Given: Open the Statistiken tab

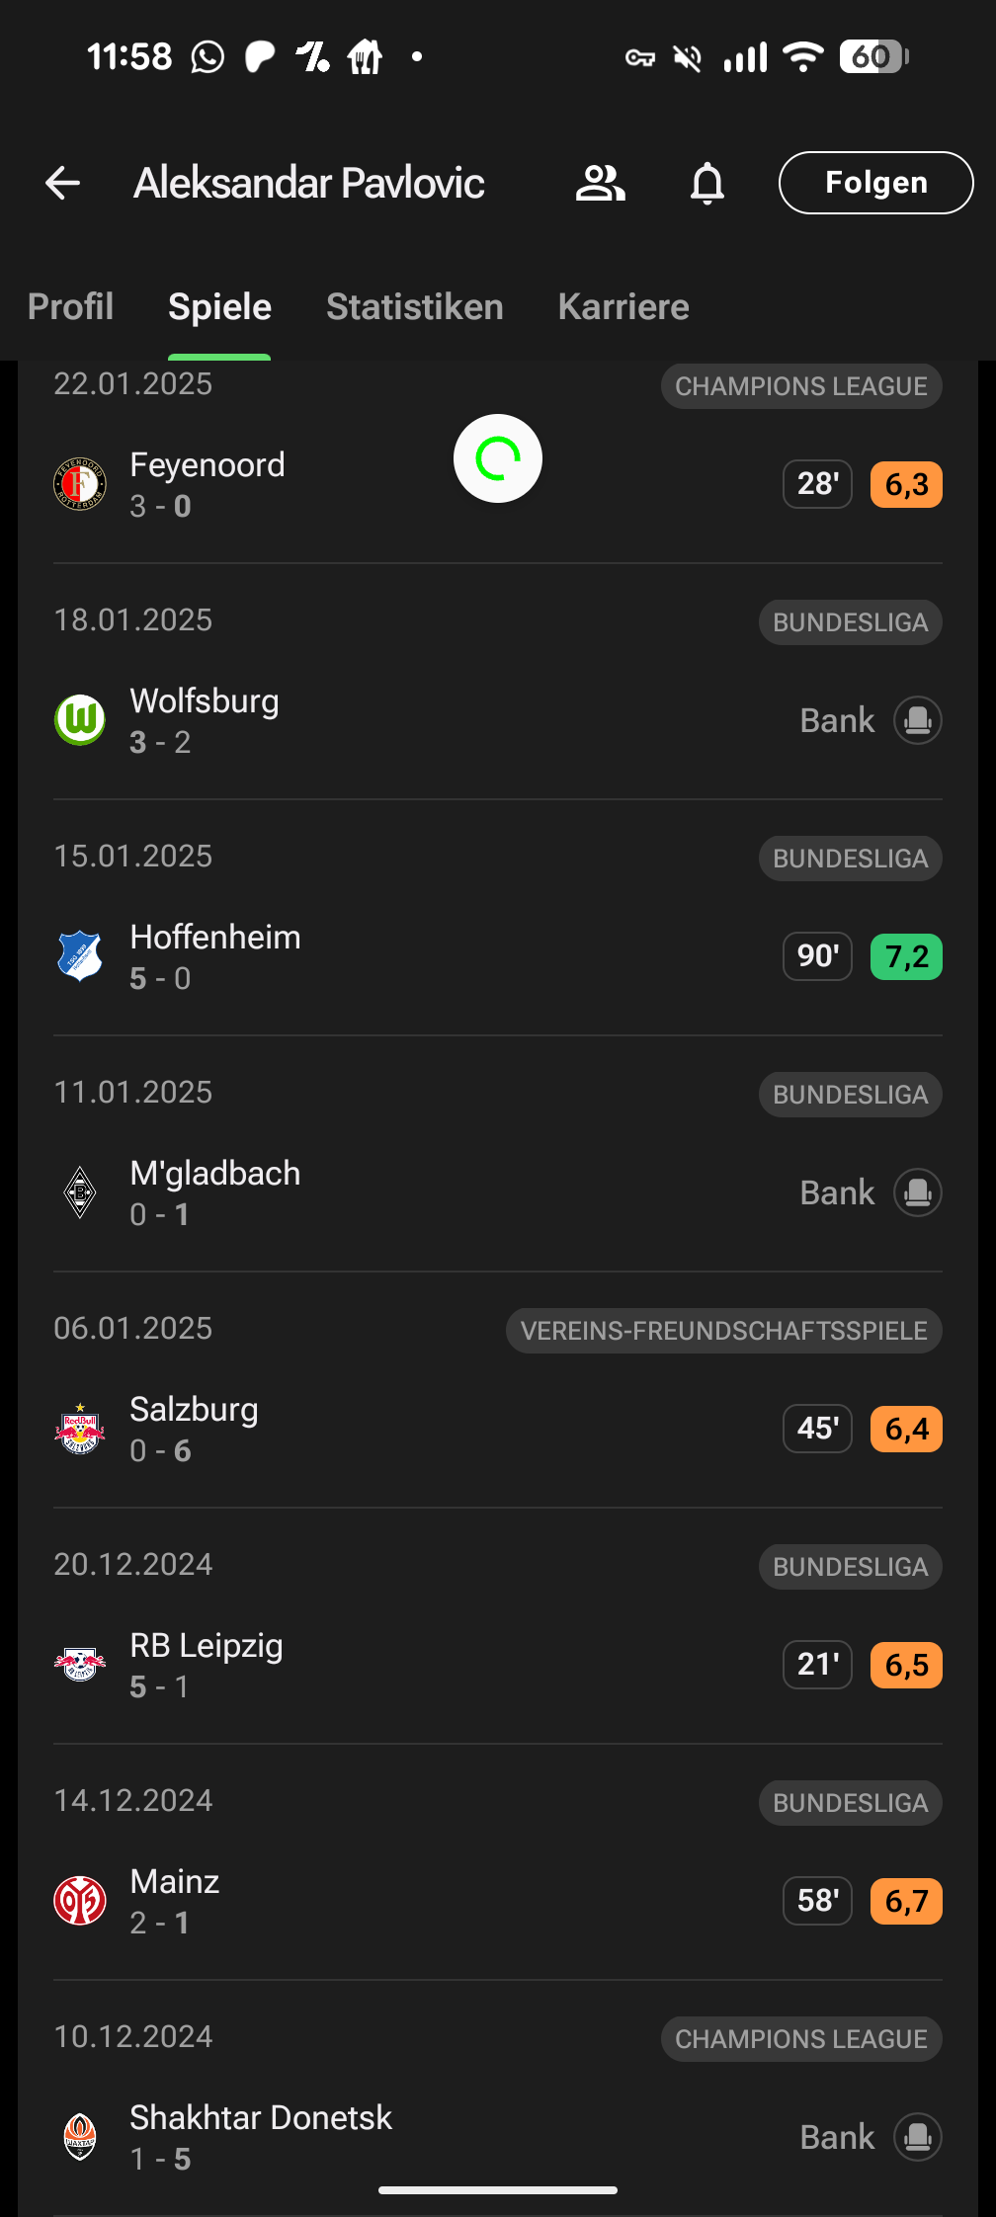Looking at the screenshot, I should coord(415,307).
